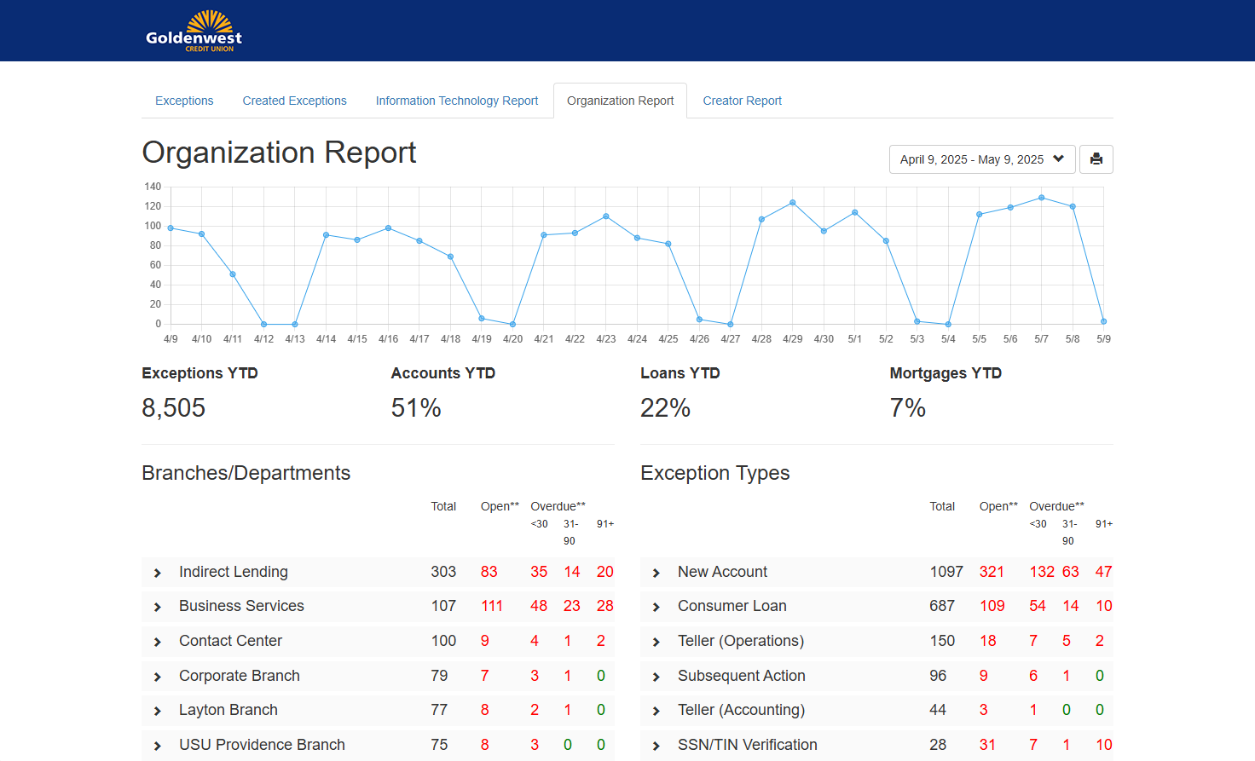Viewport: 1255px width, 761px height.
Task: Switch to the Exceptions tab
Action: click(184, 101)
